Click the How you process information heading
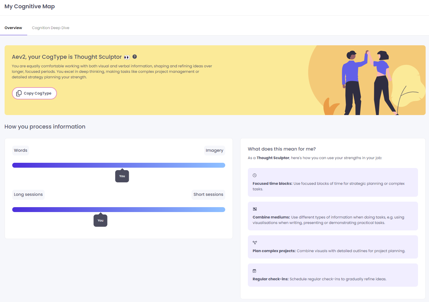The width and height of the screenshot is (429, 302). pyautogui.click(x=45, y=127)
